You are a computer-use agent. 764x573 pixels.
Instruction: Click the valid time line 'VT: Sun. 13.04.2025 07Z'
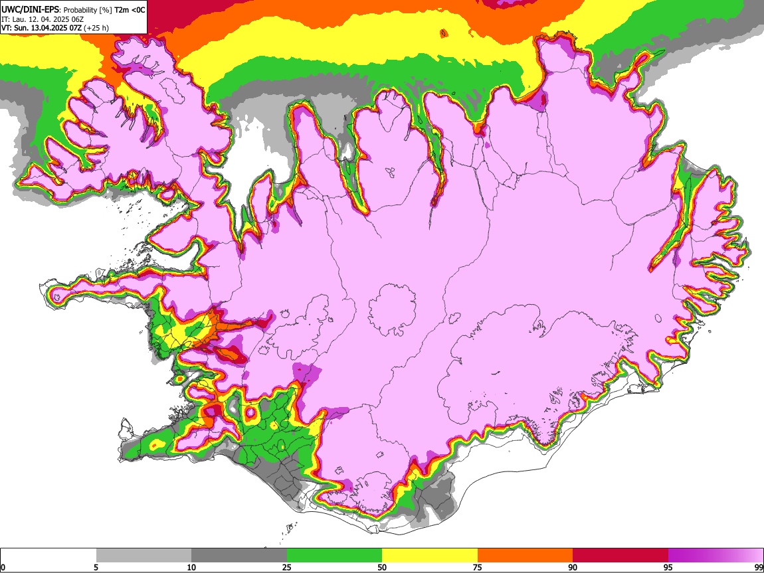coord(42,28)
